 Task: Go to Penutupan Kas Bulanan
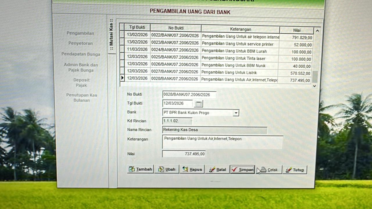[x=82, y=98]
